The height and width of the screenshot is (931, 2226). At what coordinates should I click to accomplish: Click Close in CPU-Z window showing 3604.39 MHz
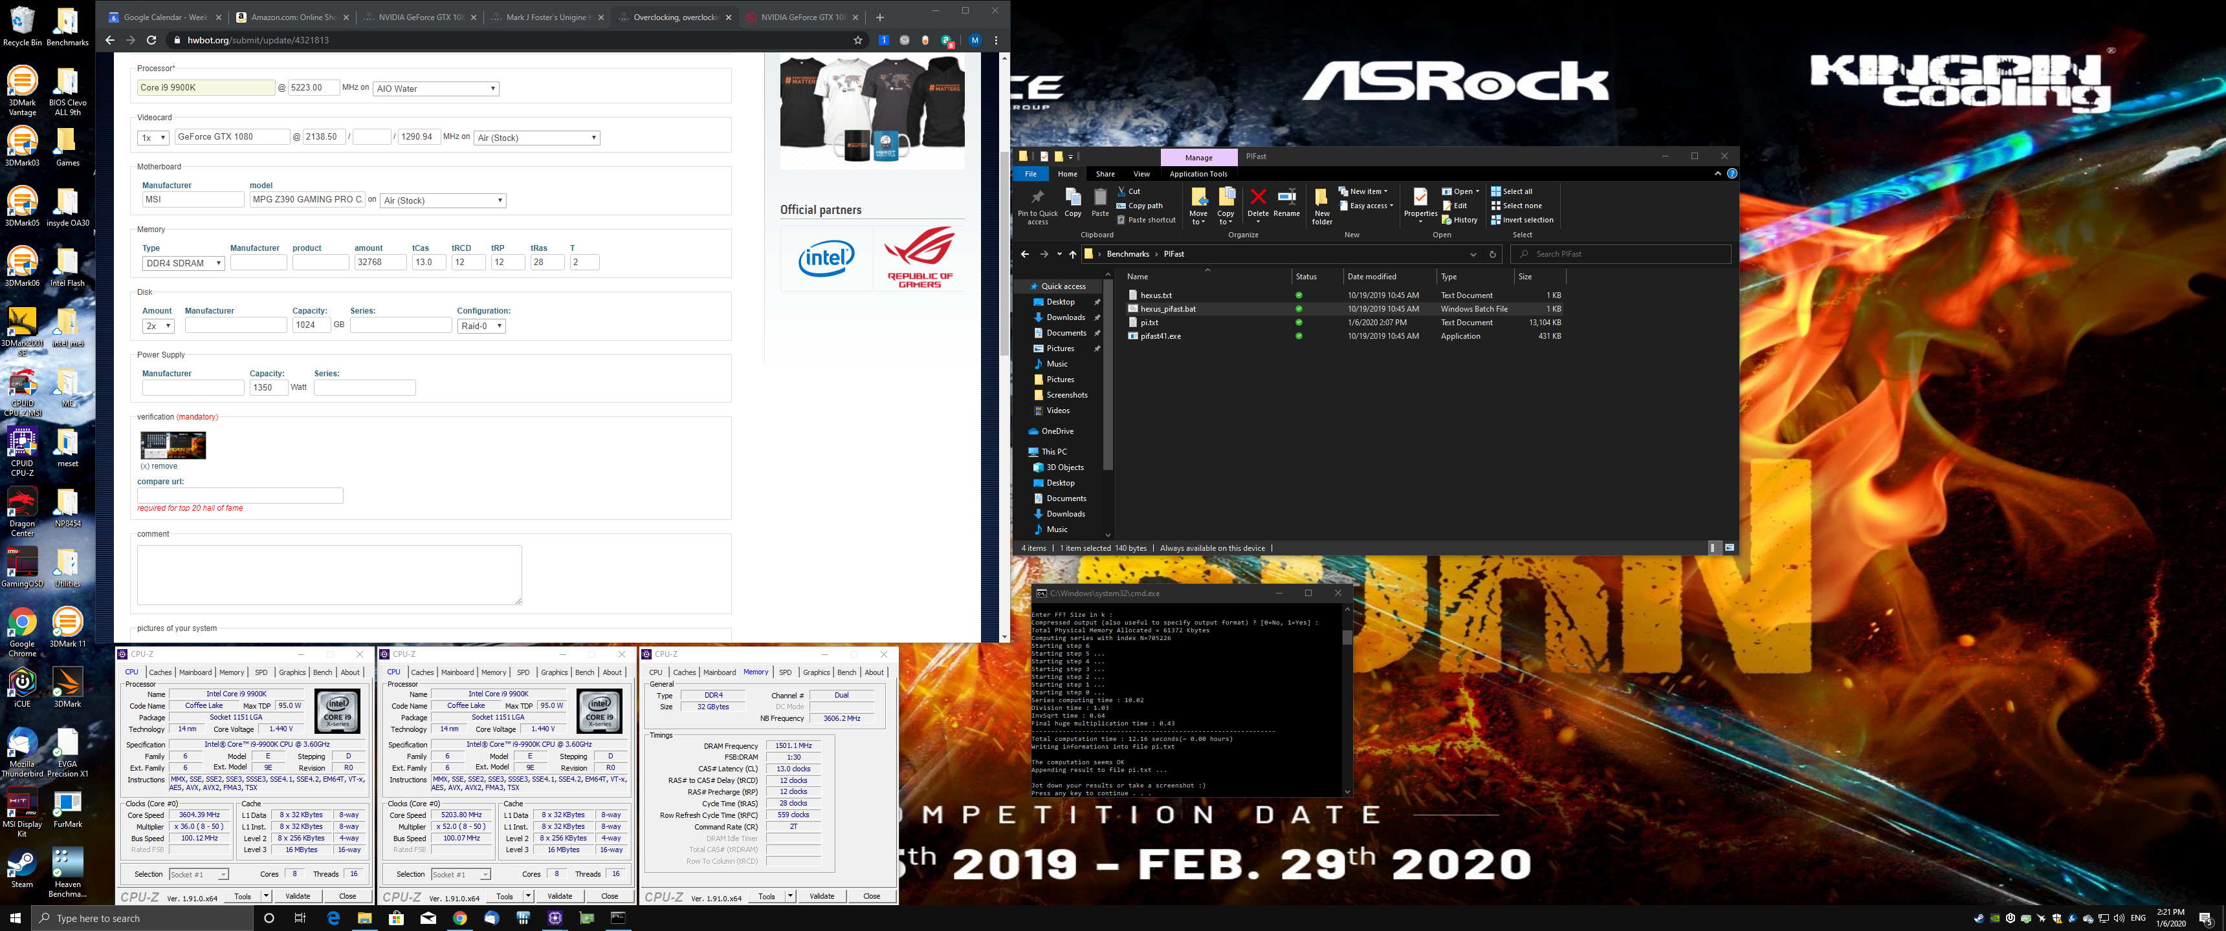[x=347, y=895]
